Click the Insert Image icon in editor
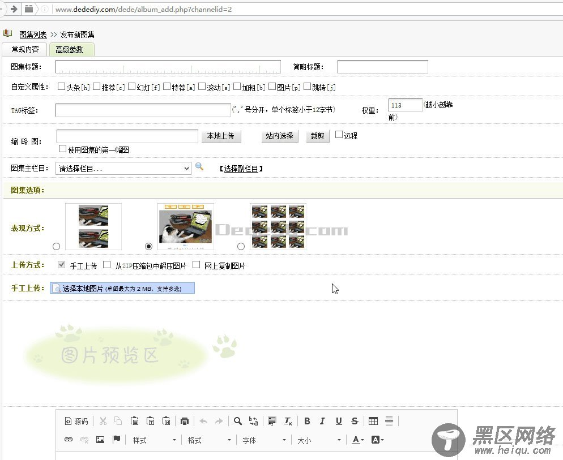563x460 pixels. (x=100, y=440)
